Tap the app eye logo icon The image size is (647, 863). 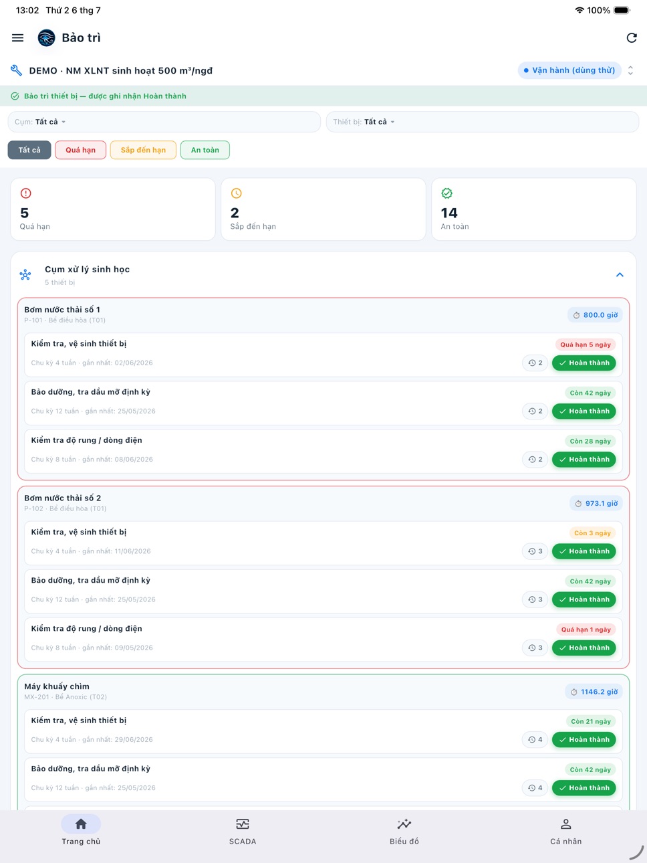[x=46, y=38]
